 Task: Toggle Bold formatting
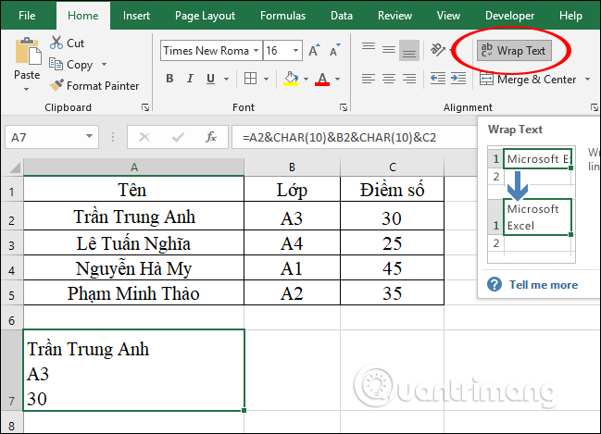(169, 80)
